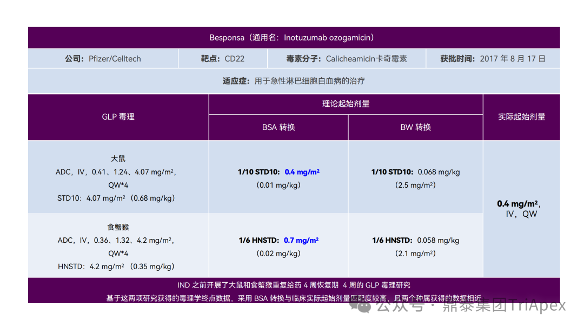Viewport: 584px width, 328px height.
Task: Click the 毒素分子 Calicheamicin卡奇霉素 cell
Action: [347, 59]
